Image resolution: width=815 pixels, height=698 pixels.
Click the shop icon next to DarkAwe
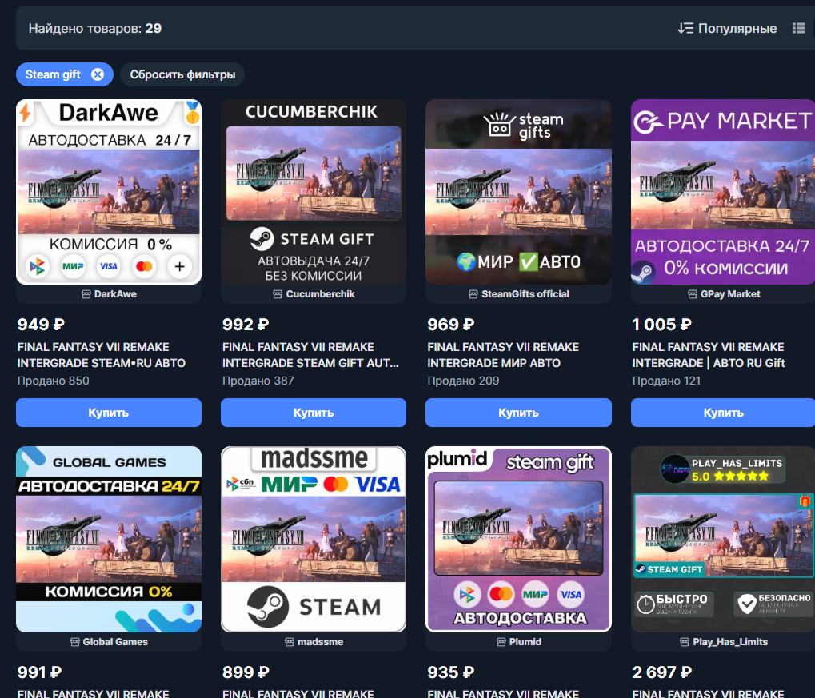[86, 294]
